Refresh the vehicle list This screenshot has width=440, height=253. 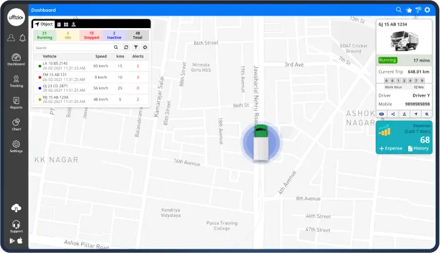tap(127, 47)
